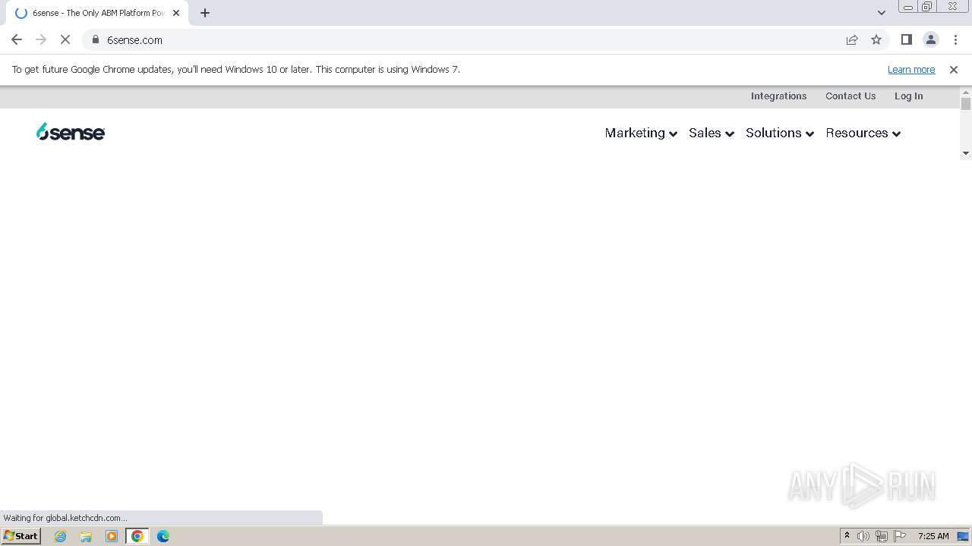The width and height of the screenshot is (972, 546).
Task: Open the Learn more link
Action: 911,70
